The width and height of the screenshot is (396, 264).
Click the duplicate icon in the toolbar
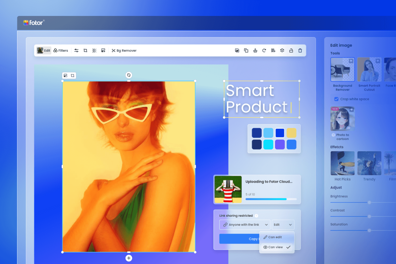pyautogui.click(x=246, y=51)
